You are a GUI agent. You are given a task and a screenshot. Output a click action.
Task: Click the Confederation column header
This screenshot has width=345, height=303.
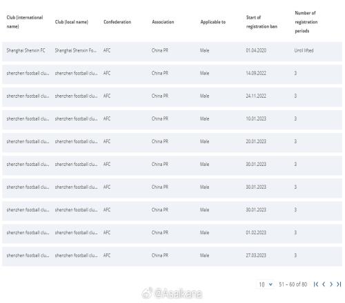[117, 22]
